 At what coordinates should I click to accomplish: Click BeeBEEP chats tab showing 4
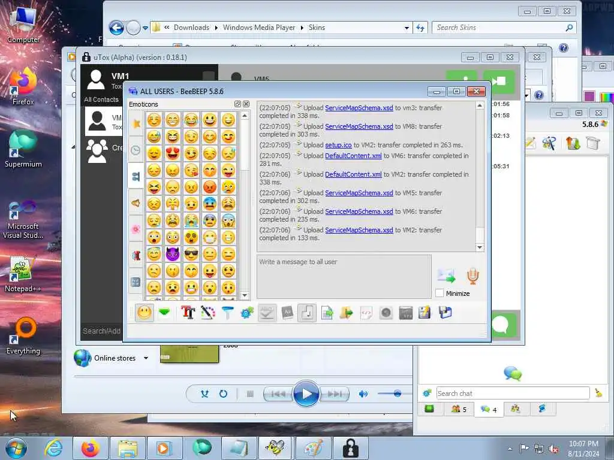[489, 409]
